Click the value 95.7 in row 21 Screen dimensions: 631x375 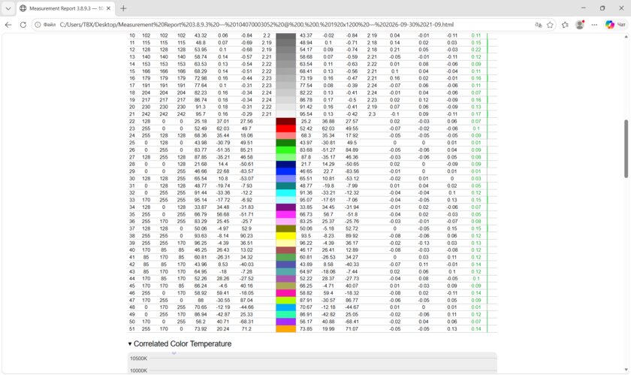tap(201, 114)
